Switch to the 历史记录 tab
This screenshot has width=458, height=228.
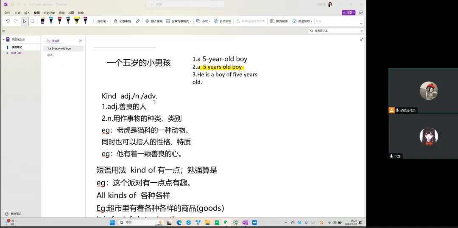pyautogui.click(x=49, y=13)
